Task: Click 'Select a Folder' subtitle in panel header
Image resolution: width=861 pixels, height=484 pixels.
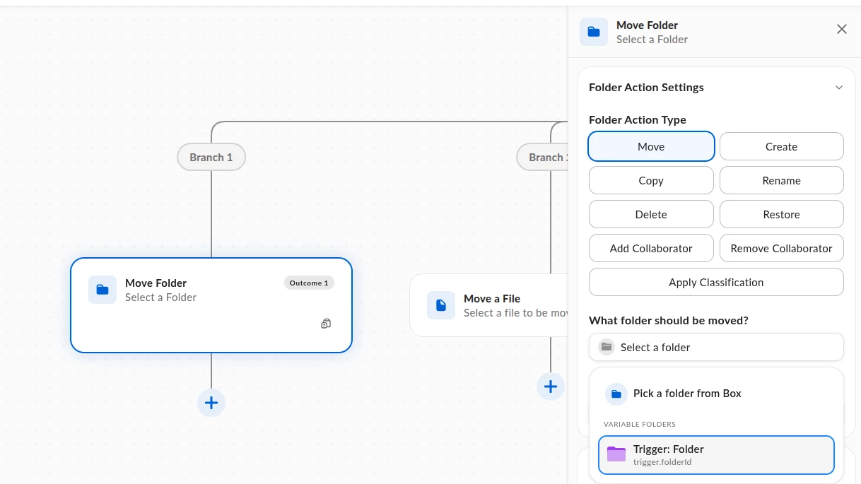Action: 652,40
